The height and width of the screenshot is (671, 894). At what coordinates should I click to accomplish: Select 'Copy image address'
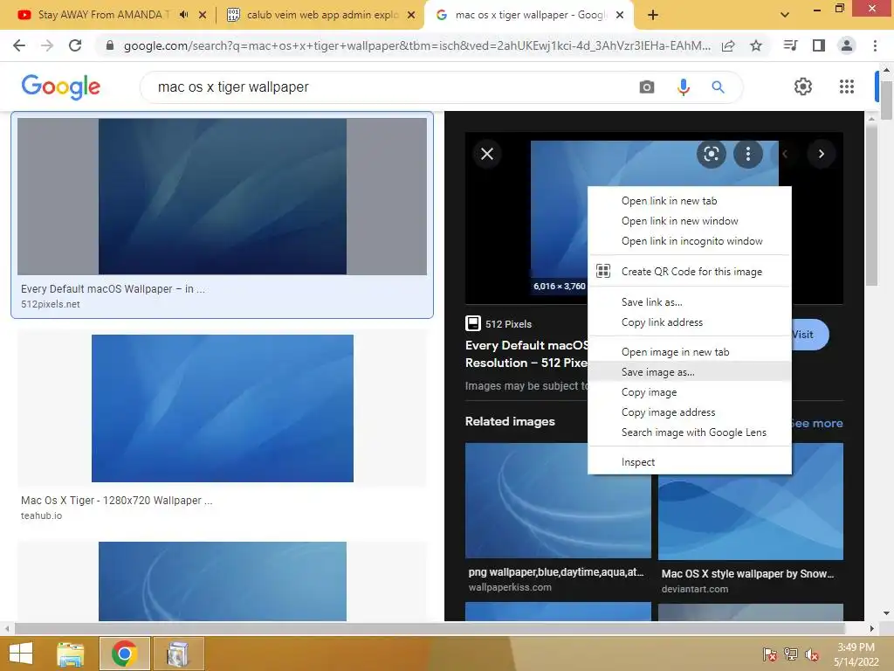click(x=690, y=412)
